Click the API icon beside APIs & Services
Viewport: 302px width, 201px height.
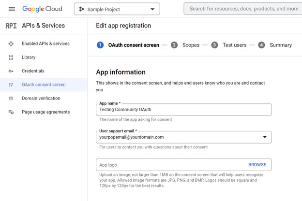11,26
